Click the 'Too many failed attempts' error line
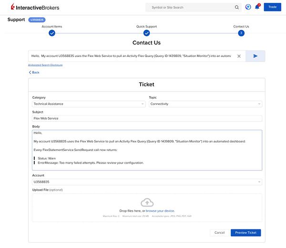 click(x=91, y=163)
